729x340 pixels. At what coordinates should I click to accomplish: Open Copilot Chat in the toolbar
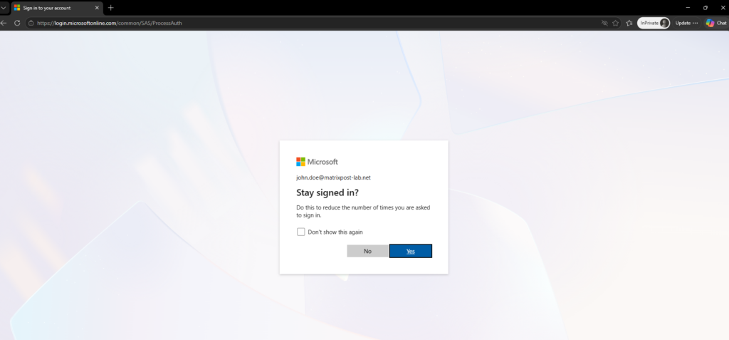(716, 23)
